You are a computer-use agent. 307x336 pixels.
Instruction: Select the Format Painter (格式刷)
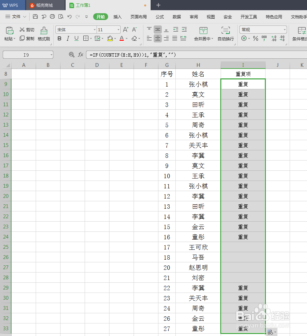(44, 34)
